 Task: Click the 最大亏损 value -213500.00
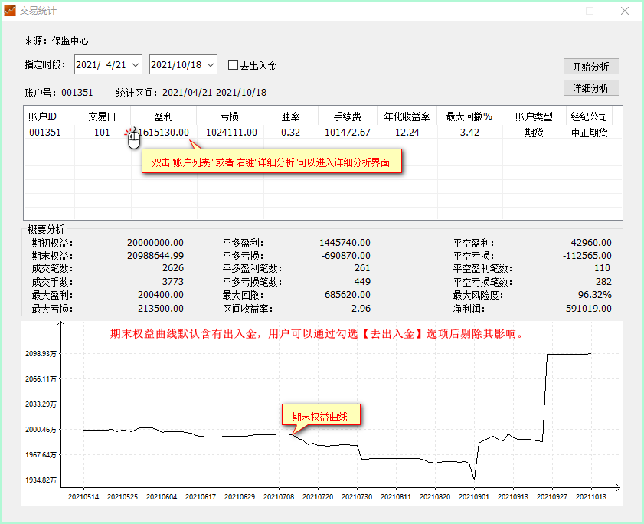click(159, 308)
